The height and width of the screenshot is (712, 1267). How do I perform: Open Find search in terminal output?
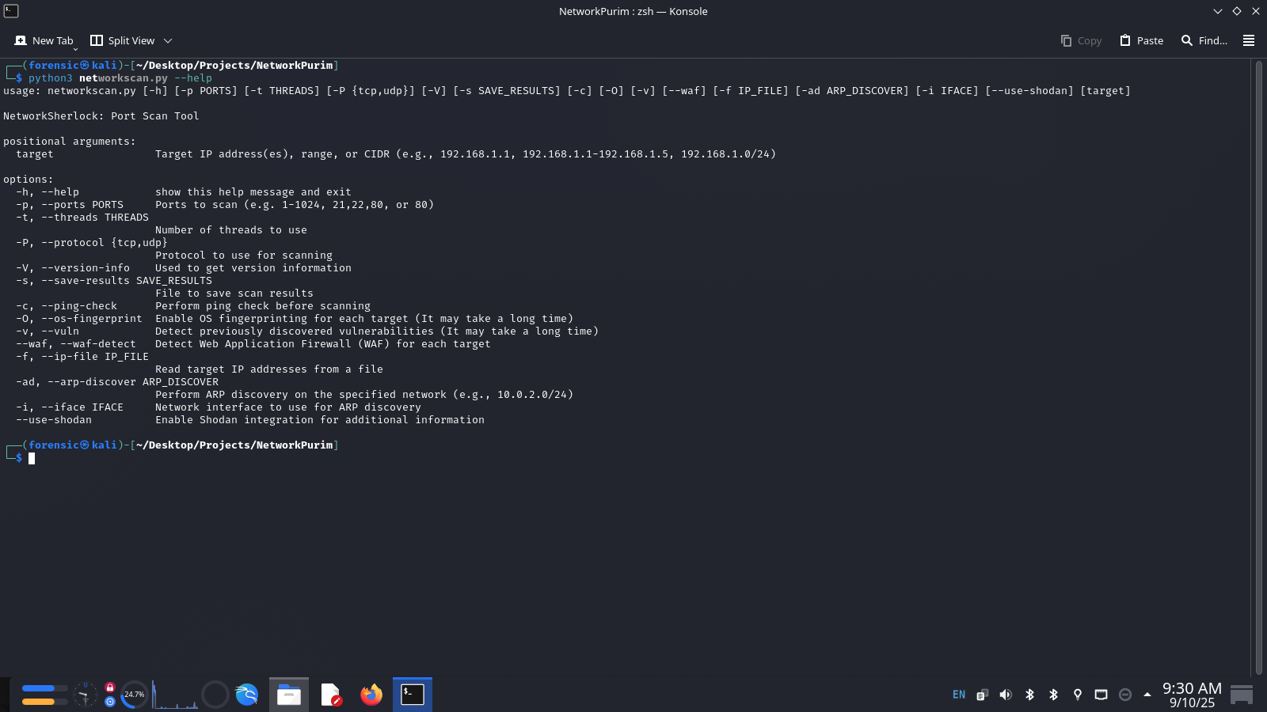pyautogui.click(x=1204, y=40)
